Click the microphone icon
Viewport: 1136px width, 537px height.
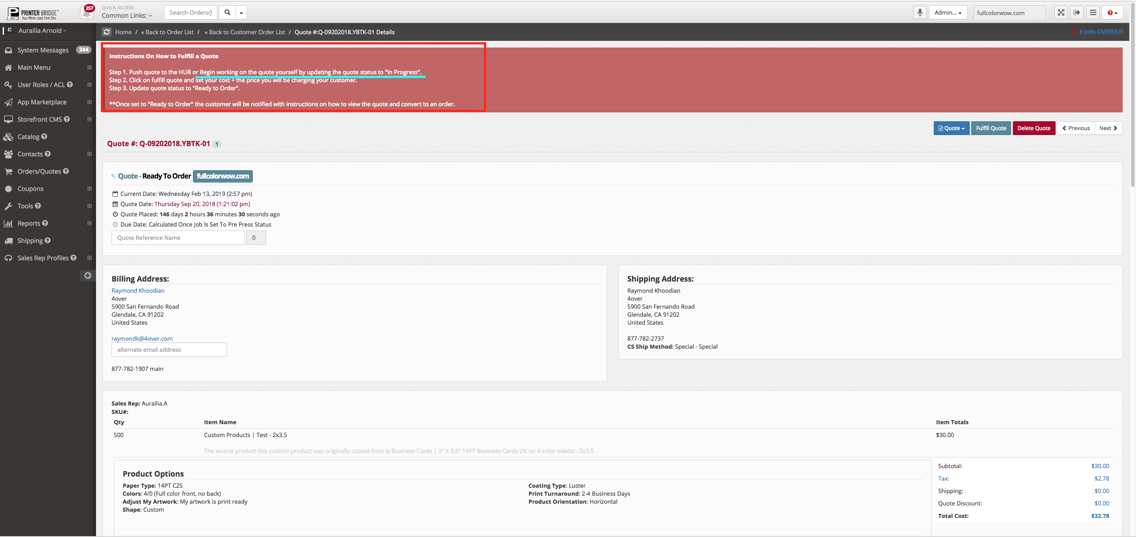[920, 12]
